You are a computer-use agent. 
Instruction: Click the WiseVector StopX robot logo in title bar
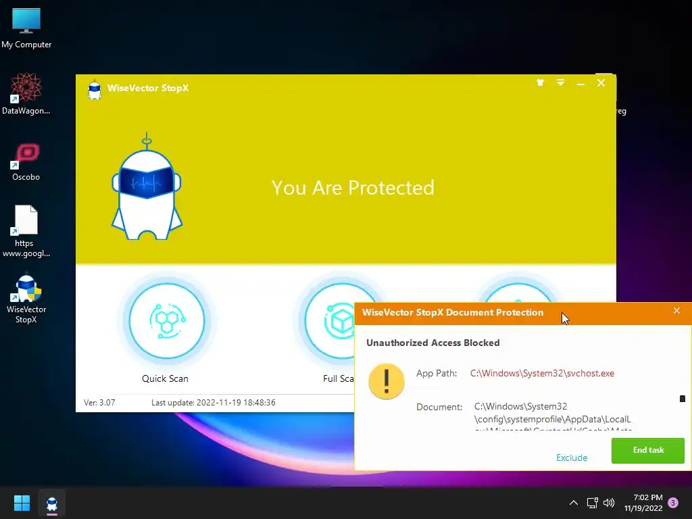coord(95,90)
